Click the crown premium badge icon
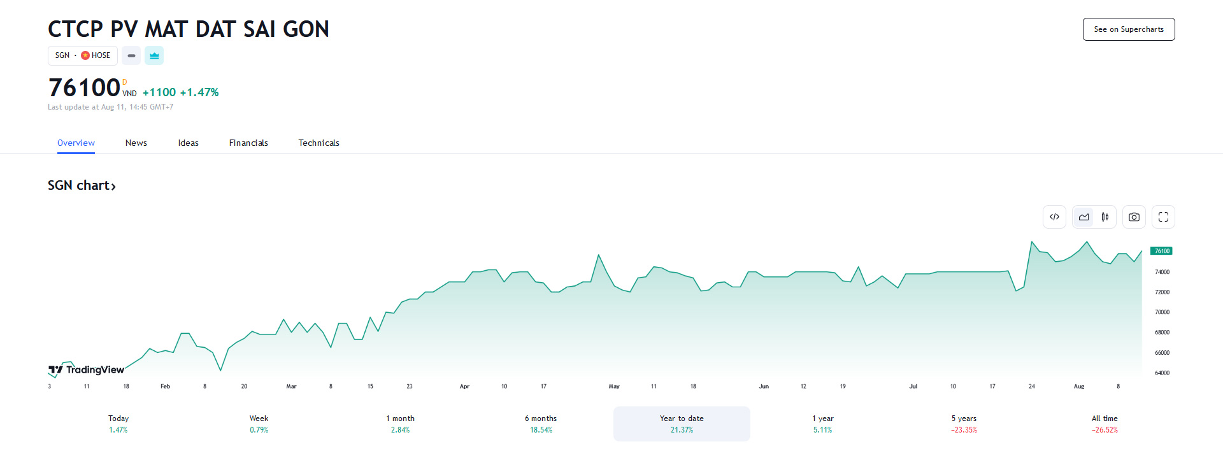The width and height of the screenshot is (1223, 465). pos(154,56)
